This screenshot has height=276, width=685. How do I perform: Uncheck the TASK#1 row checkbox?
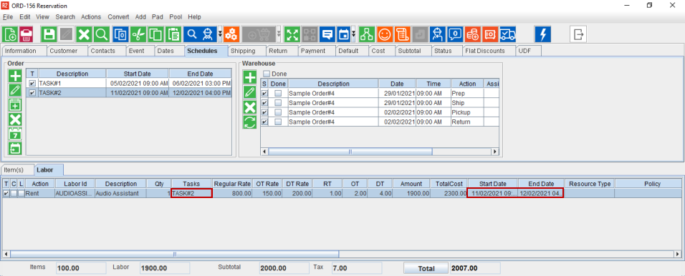pyautogui.click(x=32, y=83)
